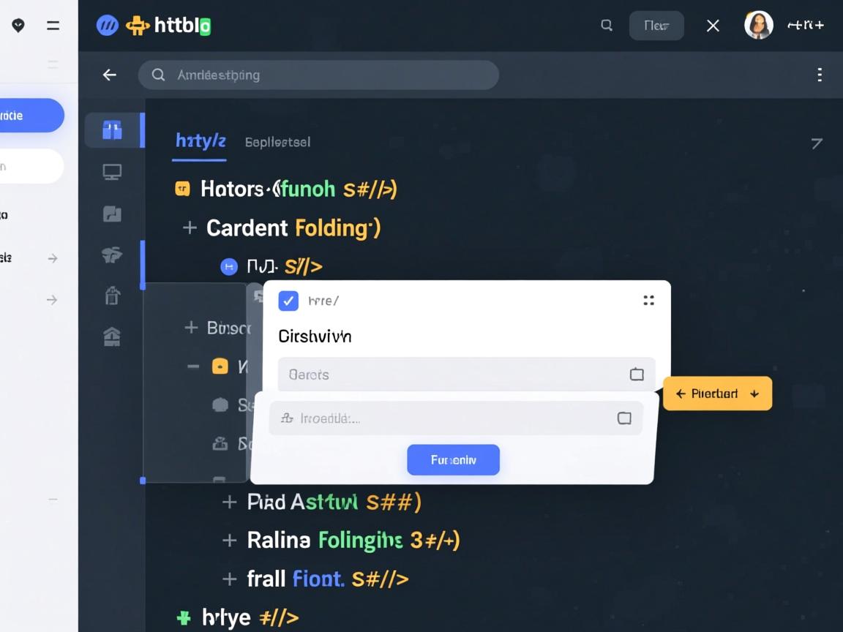
Task: Open the user profile avatar
Action: click(758, 26)
